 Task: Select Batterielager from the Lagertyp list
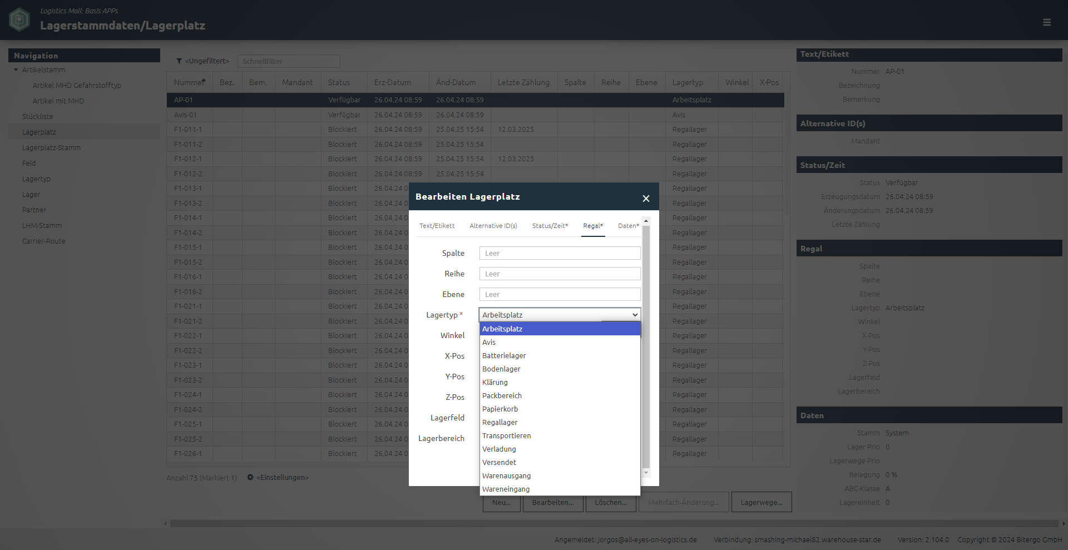click(560, 355)
